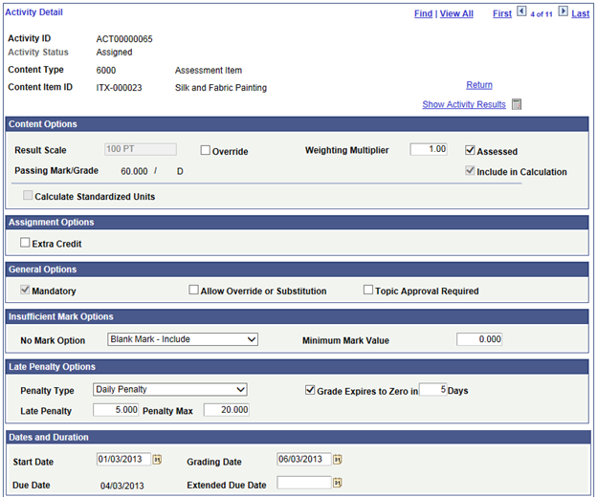Screen dimensions: 597x497
Task: Enable the Extra Credit checkbox
Action: tap(25, 243)
